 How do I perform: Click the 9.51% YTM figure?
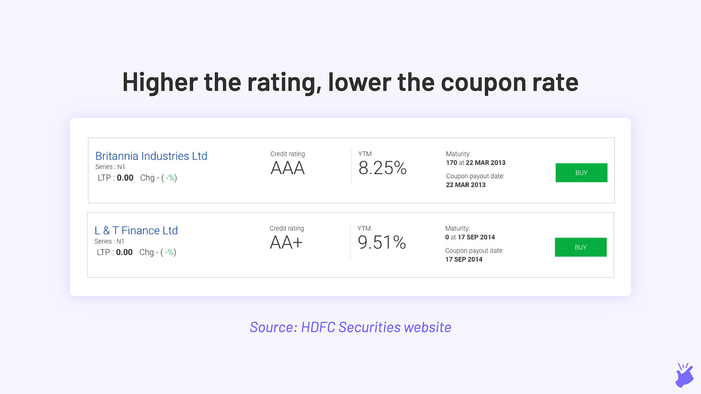[382, 242]
